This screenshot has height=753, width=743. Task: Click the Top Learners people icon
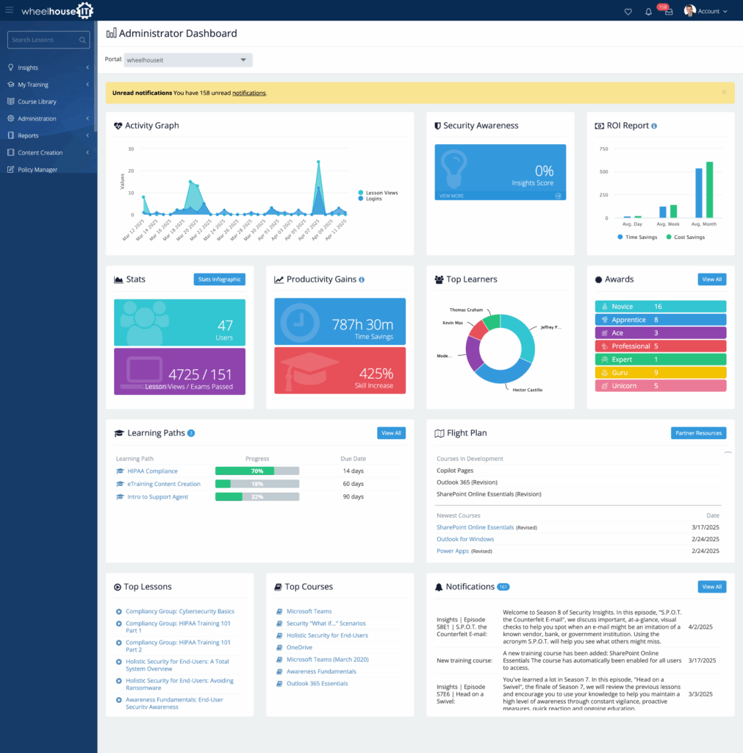click(x=439, y=279)
